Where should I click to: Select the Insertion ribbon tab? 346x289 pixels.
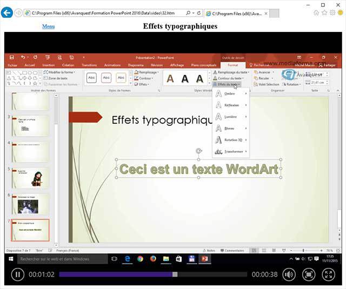[48, 65]
